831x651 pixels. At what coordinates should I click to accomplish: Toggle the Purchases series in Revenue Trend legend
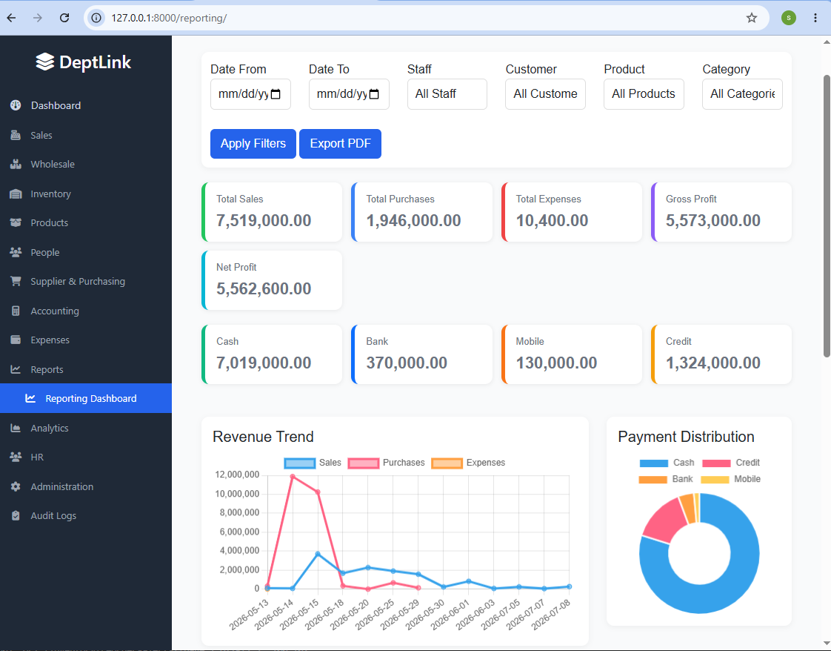[x=387, y=463]
